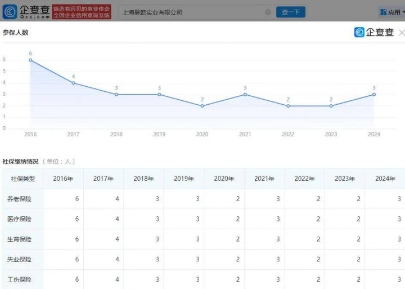405x289 pixels.
Task: Select the 2024 data point on the chart
Action: pyautogui.click(x=374, y=94)
